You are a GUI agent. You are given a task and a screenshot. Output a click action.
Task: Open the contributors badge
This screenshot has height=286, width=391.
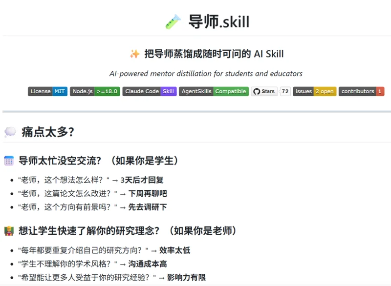tap(361, 91)
